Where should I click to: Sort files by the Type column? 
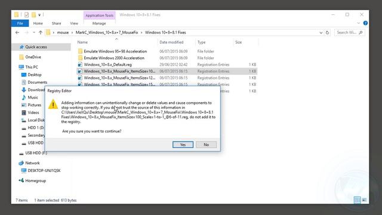201,42
